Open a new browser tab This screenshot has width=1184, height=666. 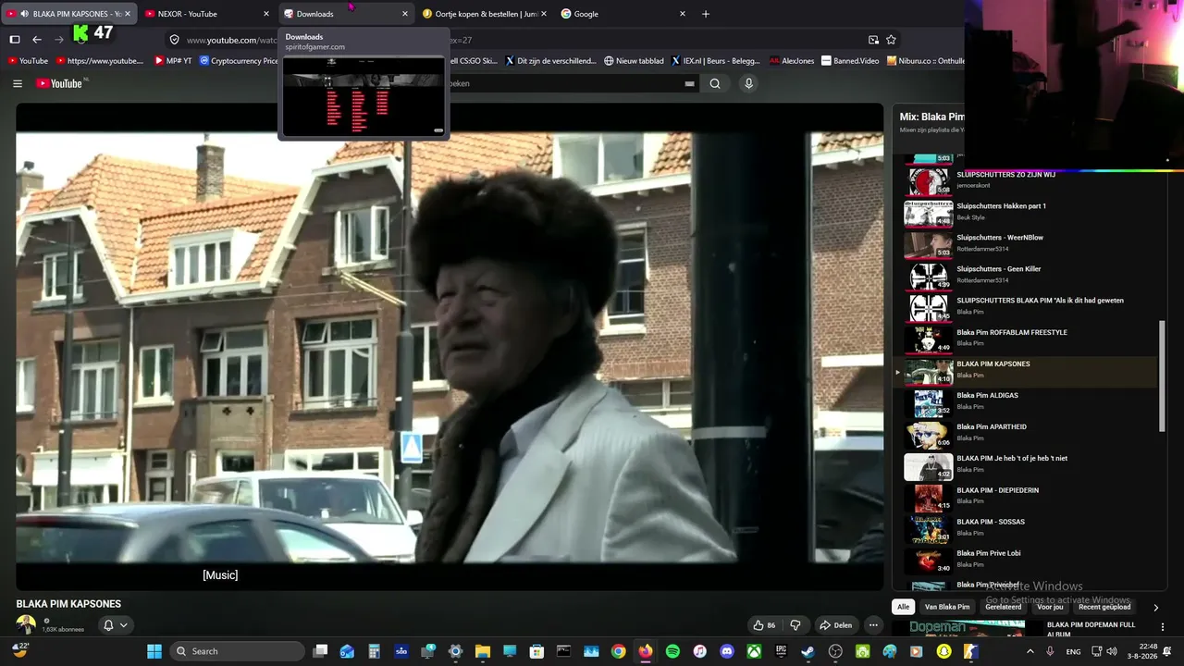pyautogui.click(x=706, y=14)
